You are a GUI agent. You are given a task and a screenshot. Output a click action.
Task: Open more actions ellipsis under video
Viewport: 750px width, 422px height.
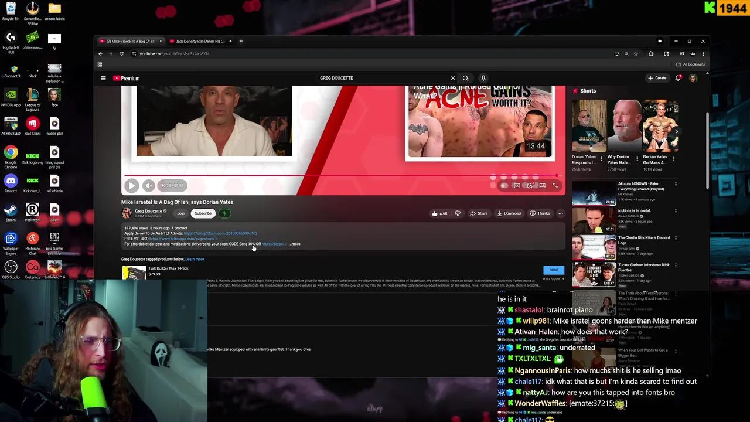coord(561,213)
